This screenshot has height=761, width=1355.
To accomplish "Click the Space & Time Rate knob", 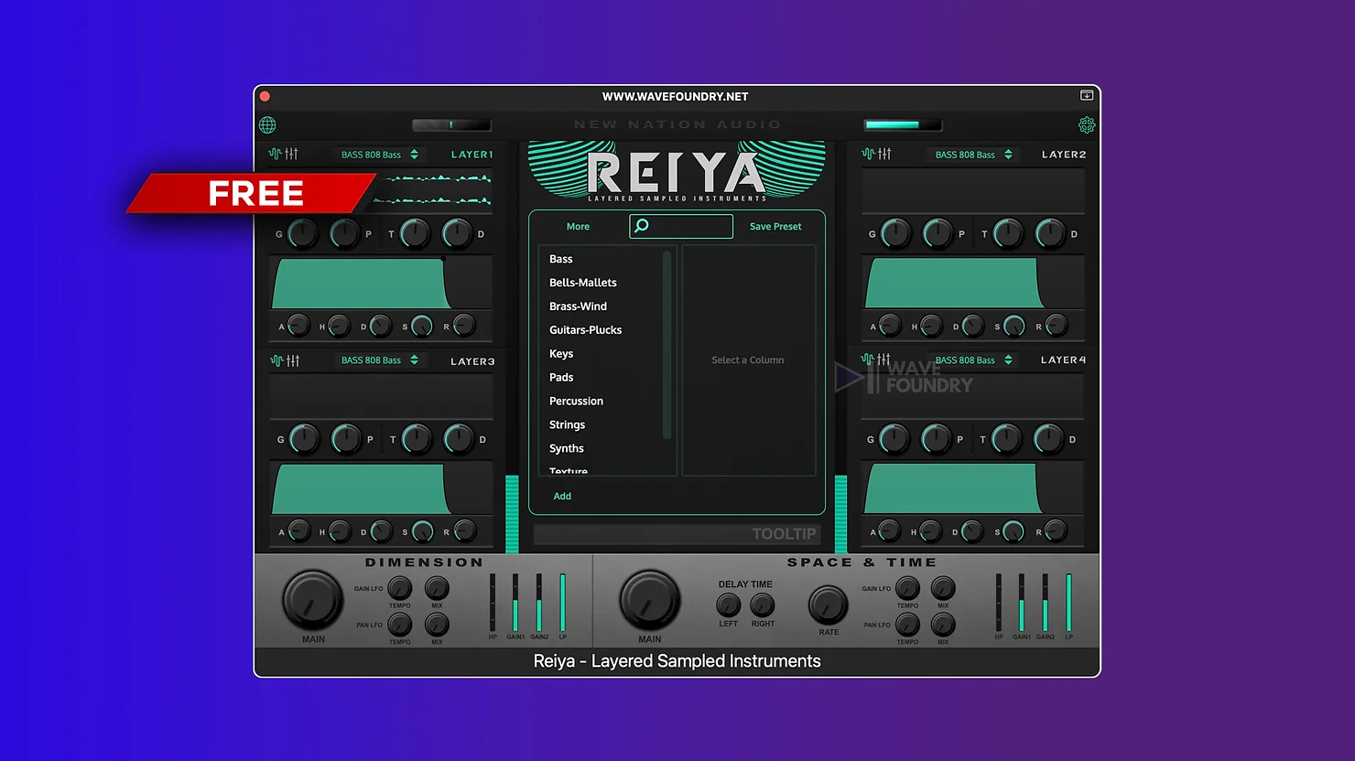I will tap(828, 605).
